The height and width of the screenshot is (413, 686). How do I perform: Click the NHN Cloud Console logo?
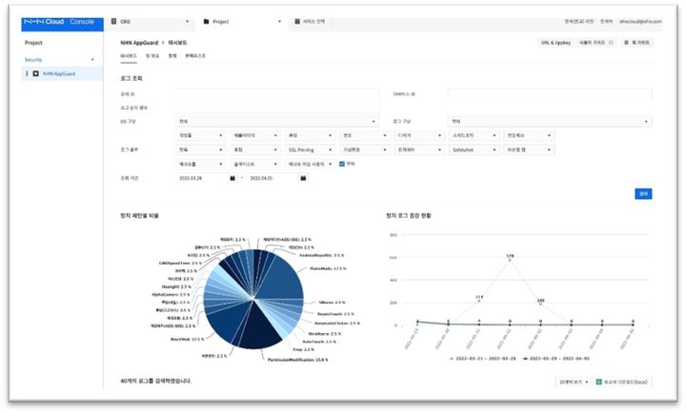[x=58, y=21]
